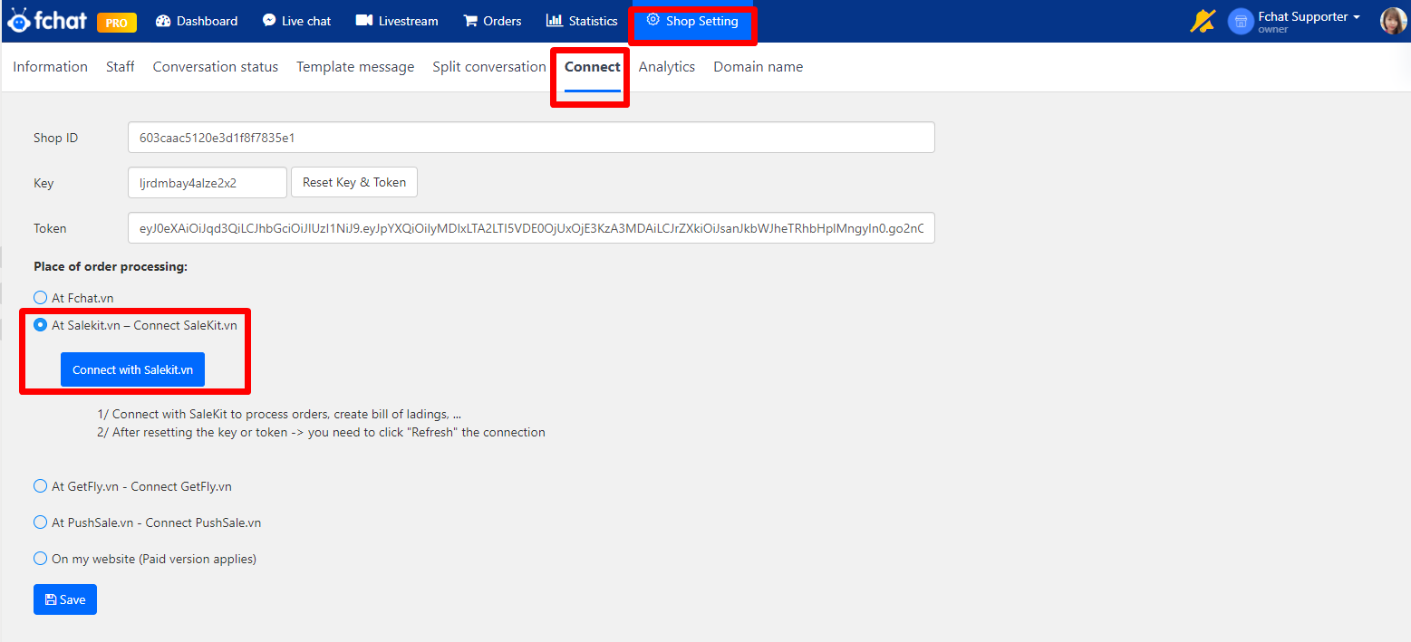Switch to the Analytics tab
Screen dimensions: 1411x642
point(667,67)
